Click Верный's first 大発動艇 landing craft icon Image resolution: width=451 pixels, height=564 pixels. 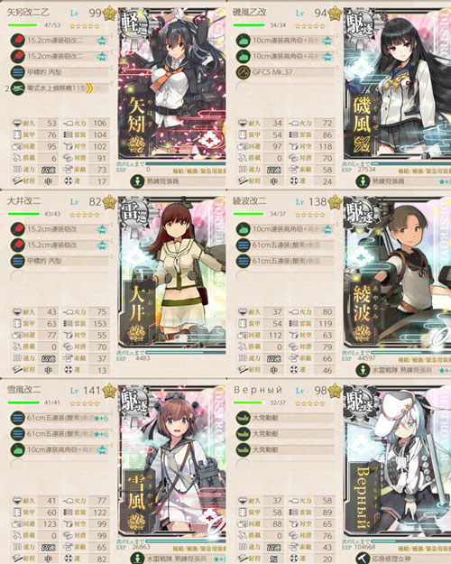coord(243,418)
